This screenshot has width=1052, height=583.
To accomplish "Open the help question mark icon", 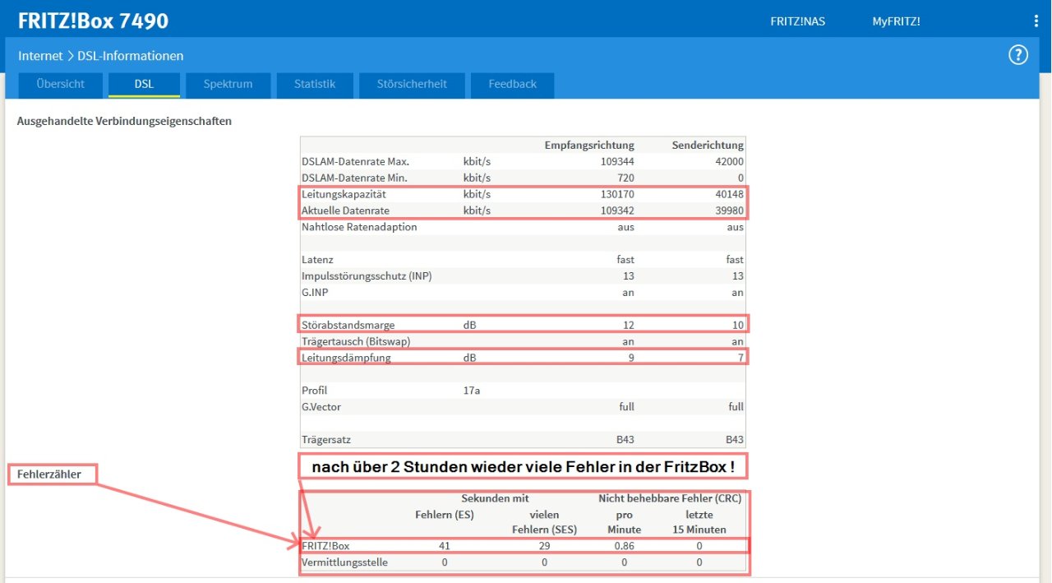I will tap(1018, 55).
